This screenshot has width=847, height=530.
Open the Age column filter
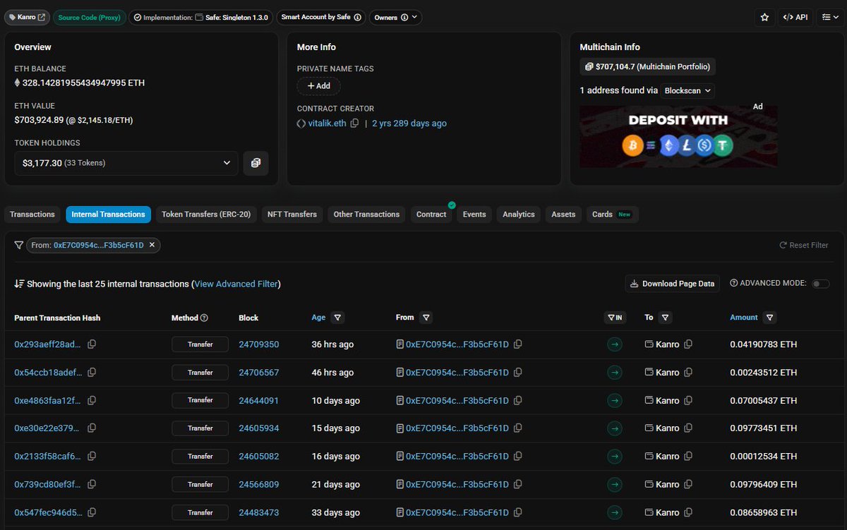click(x=337, y=318)
